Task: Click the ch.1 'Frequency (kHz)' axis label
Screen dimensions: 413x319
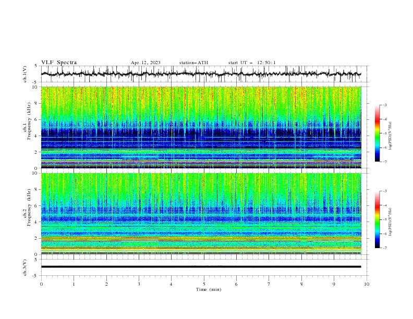Action: click(x=29, y=121)
